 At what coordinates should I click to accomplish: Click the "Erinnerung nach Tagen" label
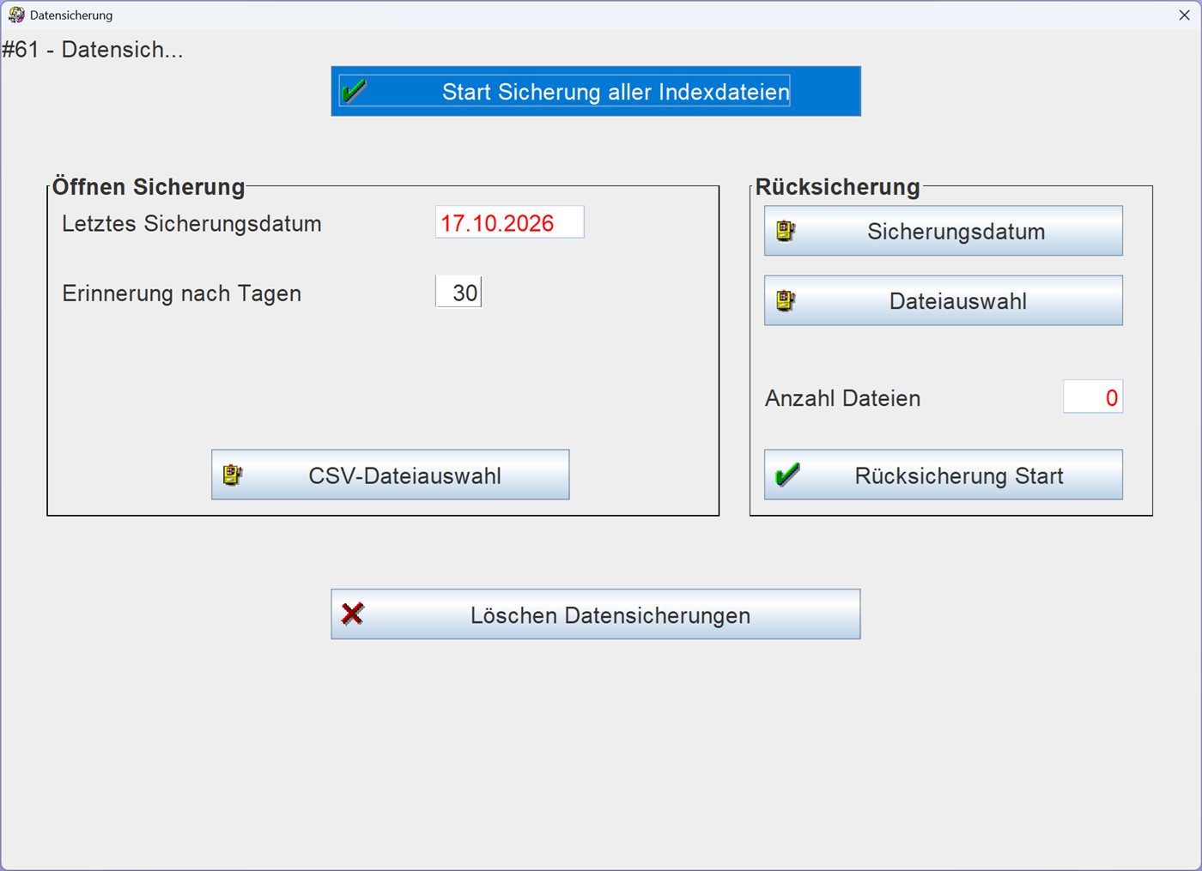(182, 293)
